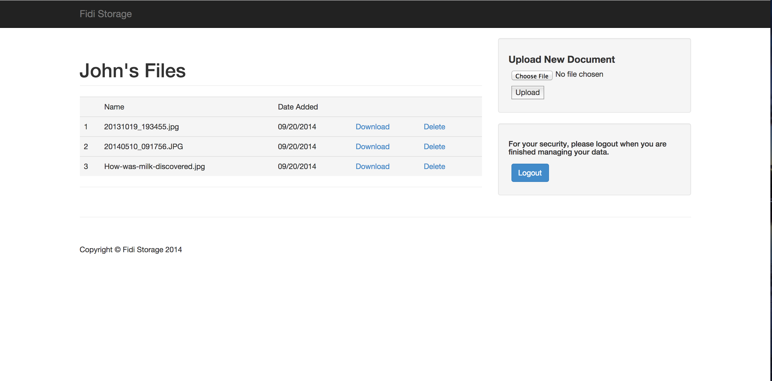The image size is (772, 381).
Task: Download 20140510_091756.JPG file
Action: coord(372,146)
